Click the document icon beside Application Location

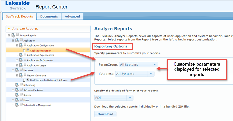[24, 51]
